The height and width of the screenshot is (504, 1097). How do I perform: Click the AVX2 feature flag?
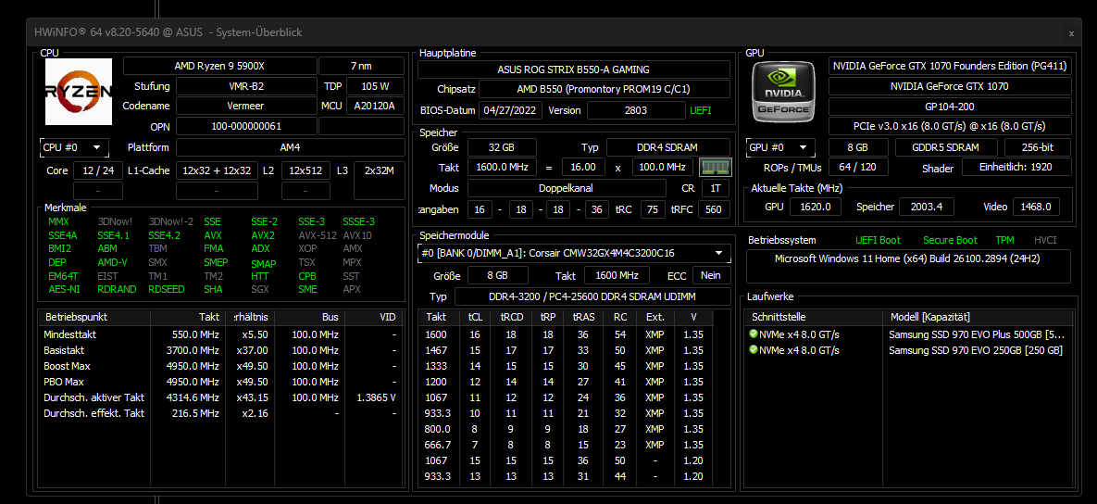[x=263, y=235]
